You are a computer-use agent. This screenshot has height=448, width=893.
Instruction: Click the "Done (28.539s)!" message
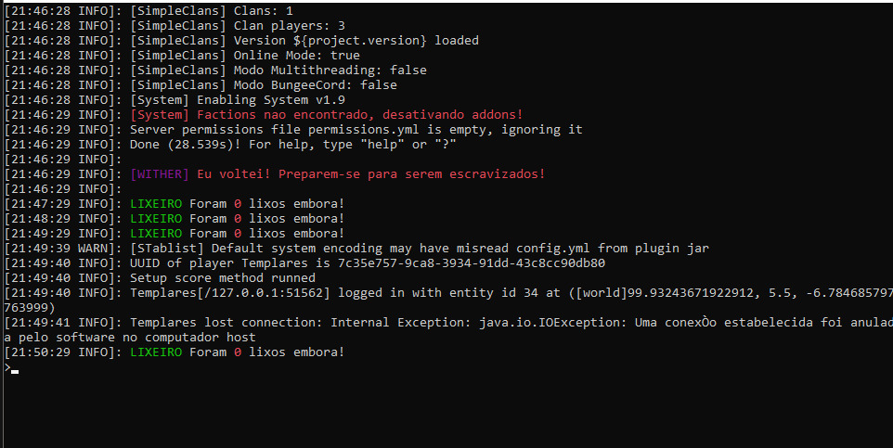click(x=293, y=145)
